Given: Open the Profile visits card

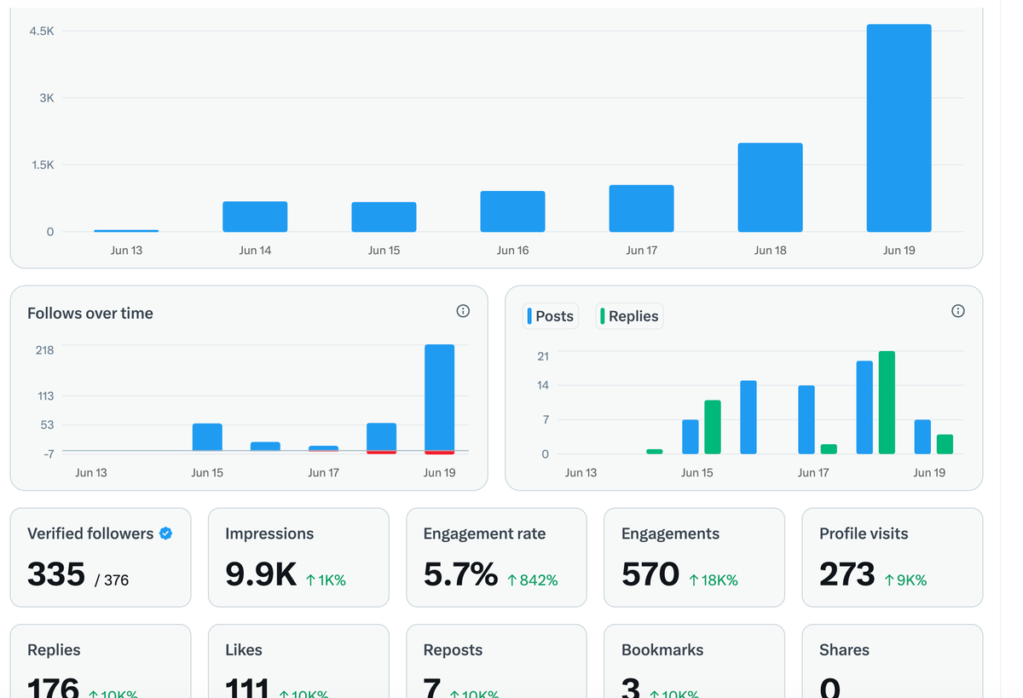Looking at the screenshot, I should [x=893, y=557].
